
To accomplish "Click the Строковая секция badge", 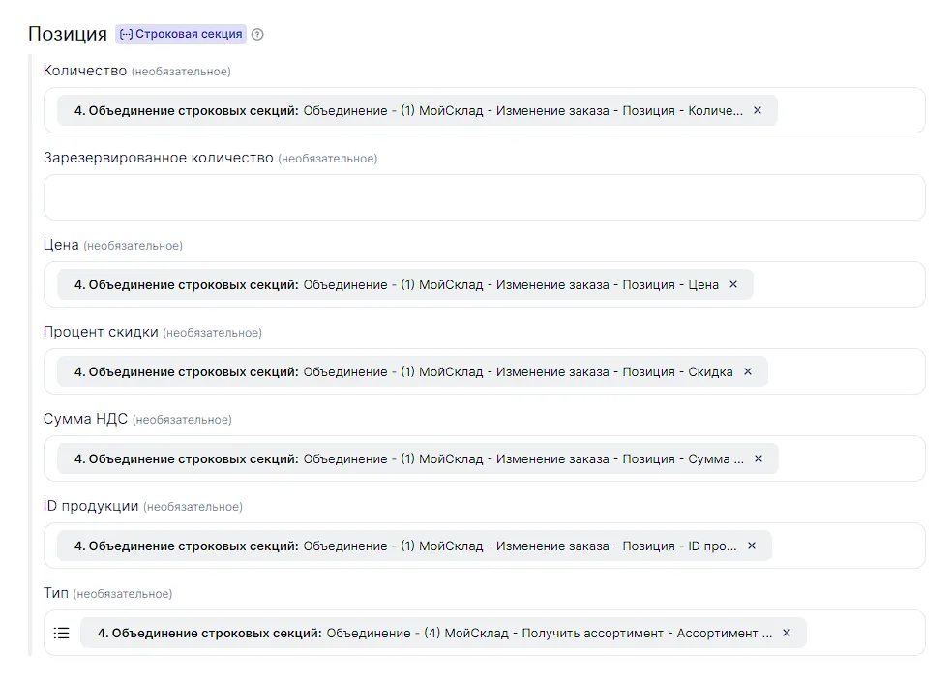I will point(181,34).
